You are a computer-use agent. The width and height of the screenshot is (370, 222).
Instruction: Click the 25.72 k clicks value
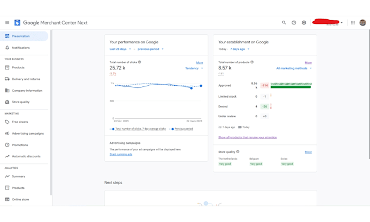point(118,68)
